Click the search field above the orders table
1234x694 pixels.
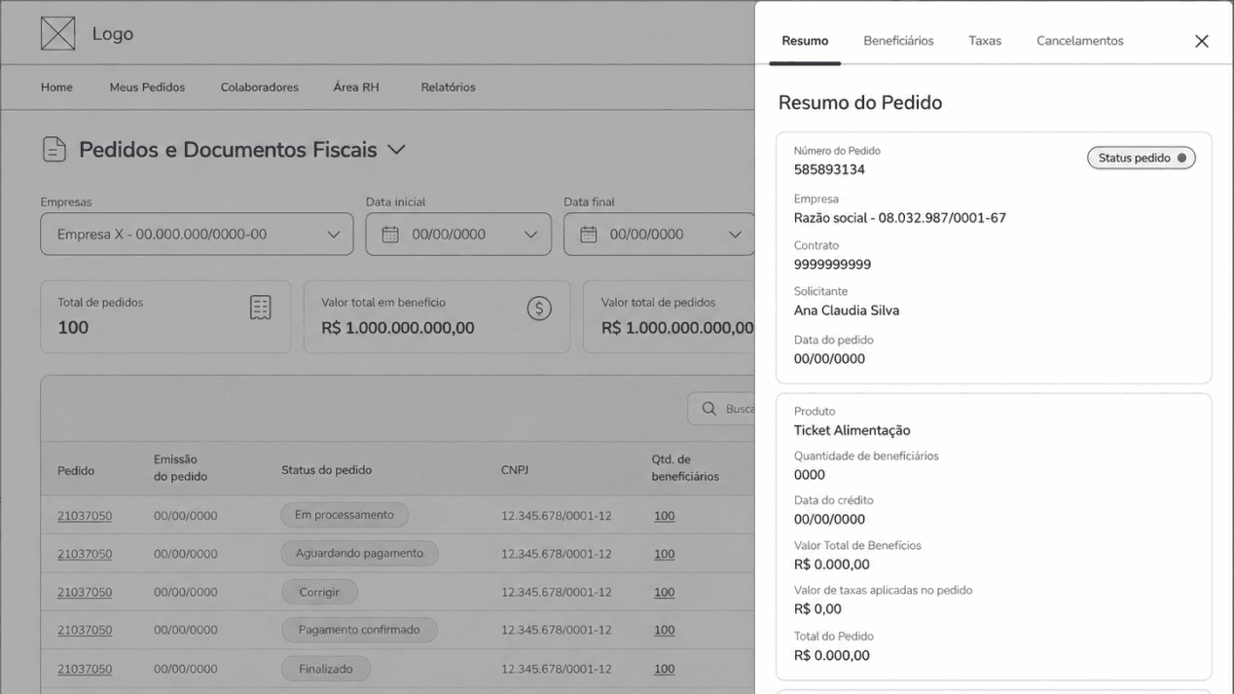[723, 409]
